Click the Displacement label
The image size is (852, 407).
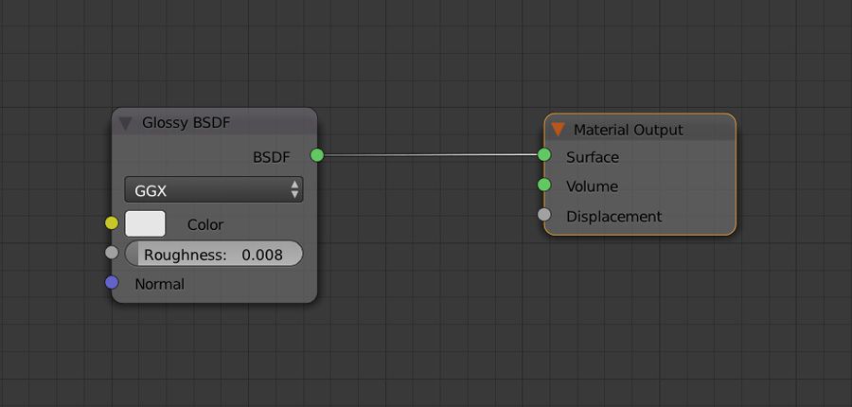(614, 217)
